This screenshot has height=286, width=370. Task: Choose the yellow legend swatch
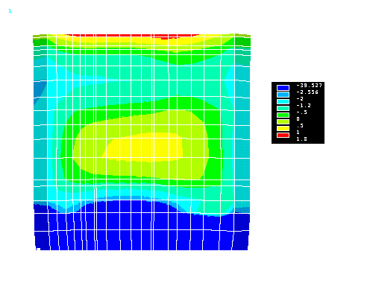283,128
